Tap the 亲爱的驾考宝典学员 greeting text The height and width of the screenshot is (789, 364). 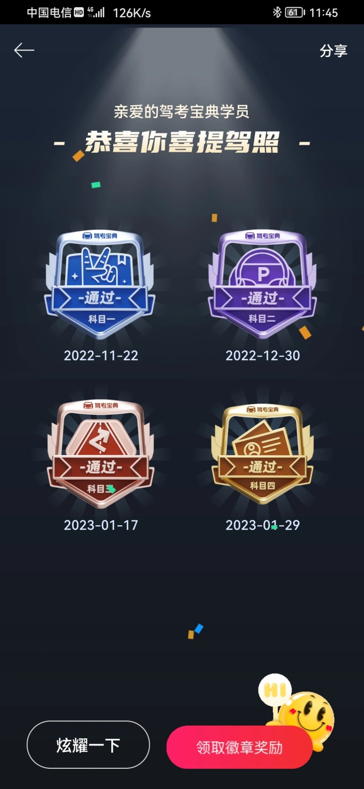click(182, 112)
